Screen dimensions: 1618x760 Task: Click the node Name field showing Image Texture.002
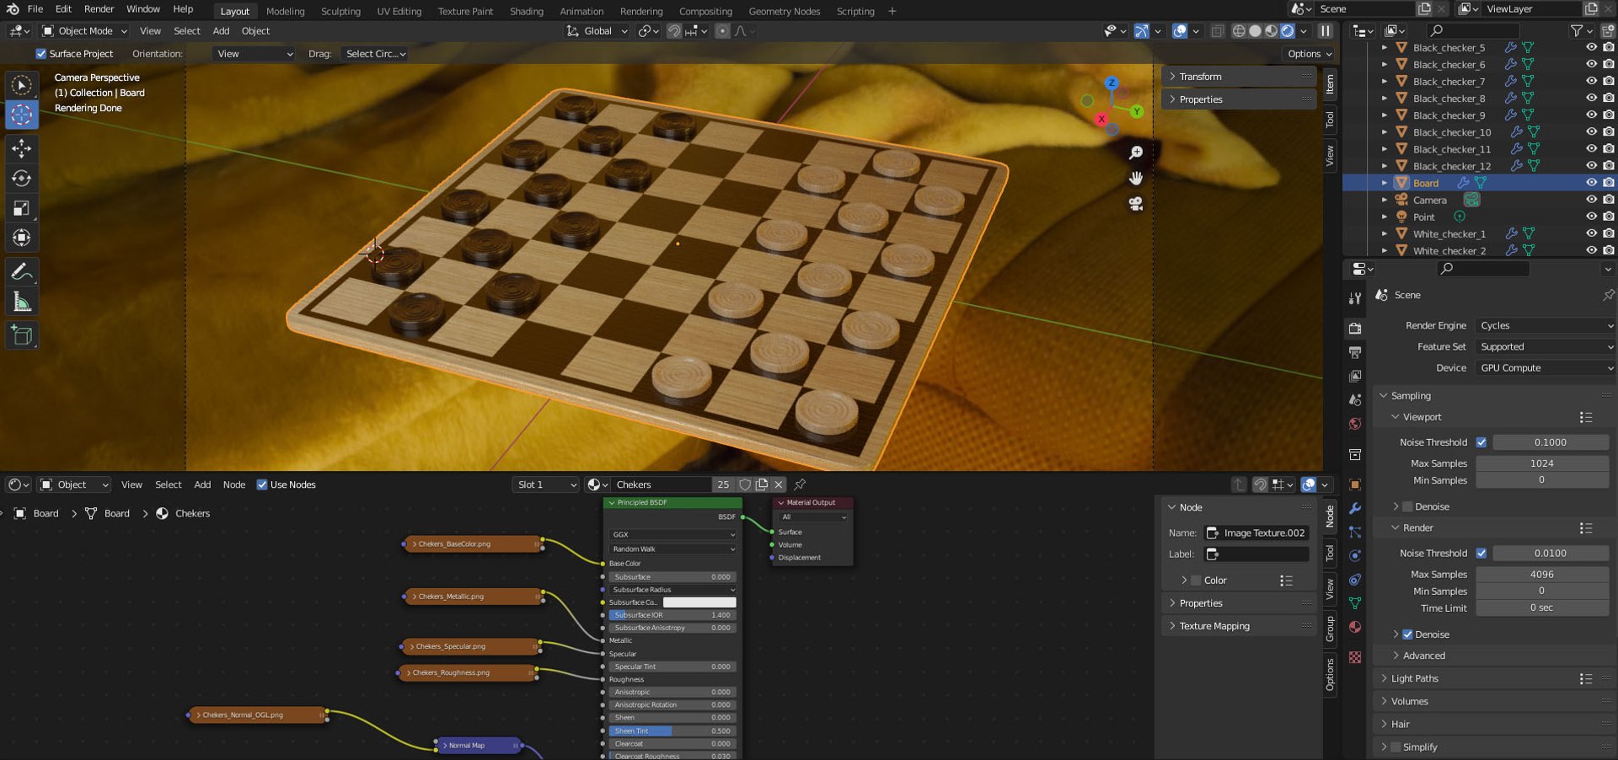coord(1256,533)
